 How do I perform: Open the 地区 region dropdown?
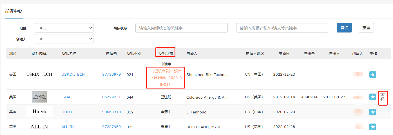pyautogui.click(x=64, y=28)
